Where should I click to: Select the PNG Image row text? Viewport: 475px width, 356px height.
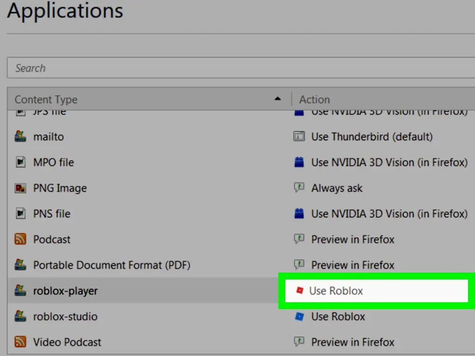click(60, 188)
